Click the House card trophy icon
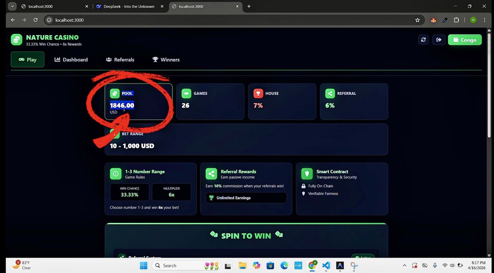494x273 pixels. tap(258, 93)
